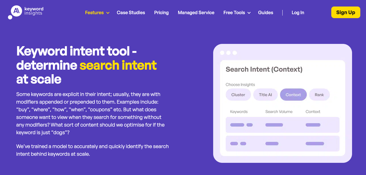Screen dimensions: 366x175
Task: Click the Log In link
Action: (298, 12)
